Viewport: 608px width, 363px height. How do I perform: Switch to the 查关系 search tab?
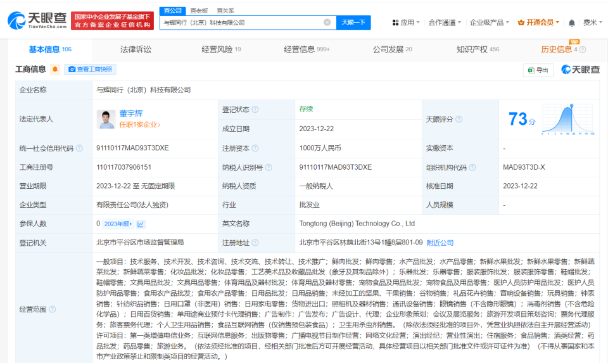(225, 11)
